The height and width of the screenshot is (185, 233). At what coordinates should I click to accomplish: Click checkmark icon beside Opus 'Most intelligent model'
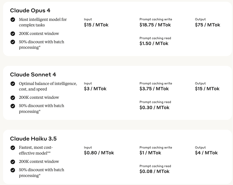(x=13, y=20)
